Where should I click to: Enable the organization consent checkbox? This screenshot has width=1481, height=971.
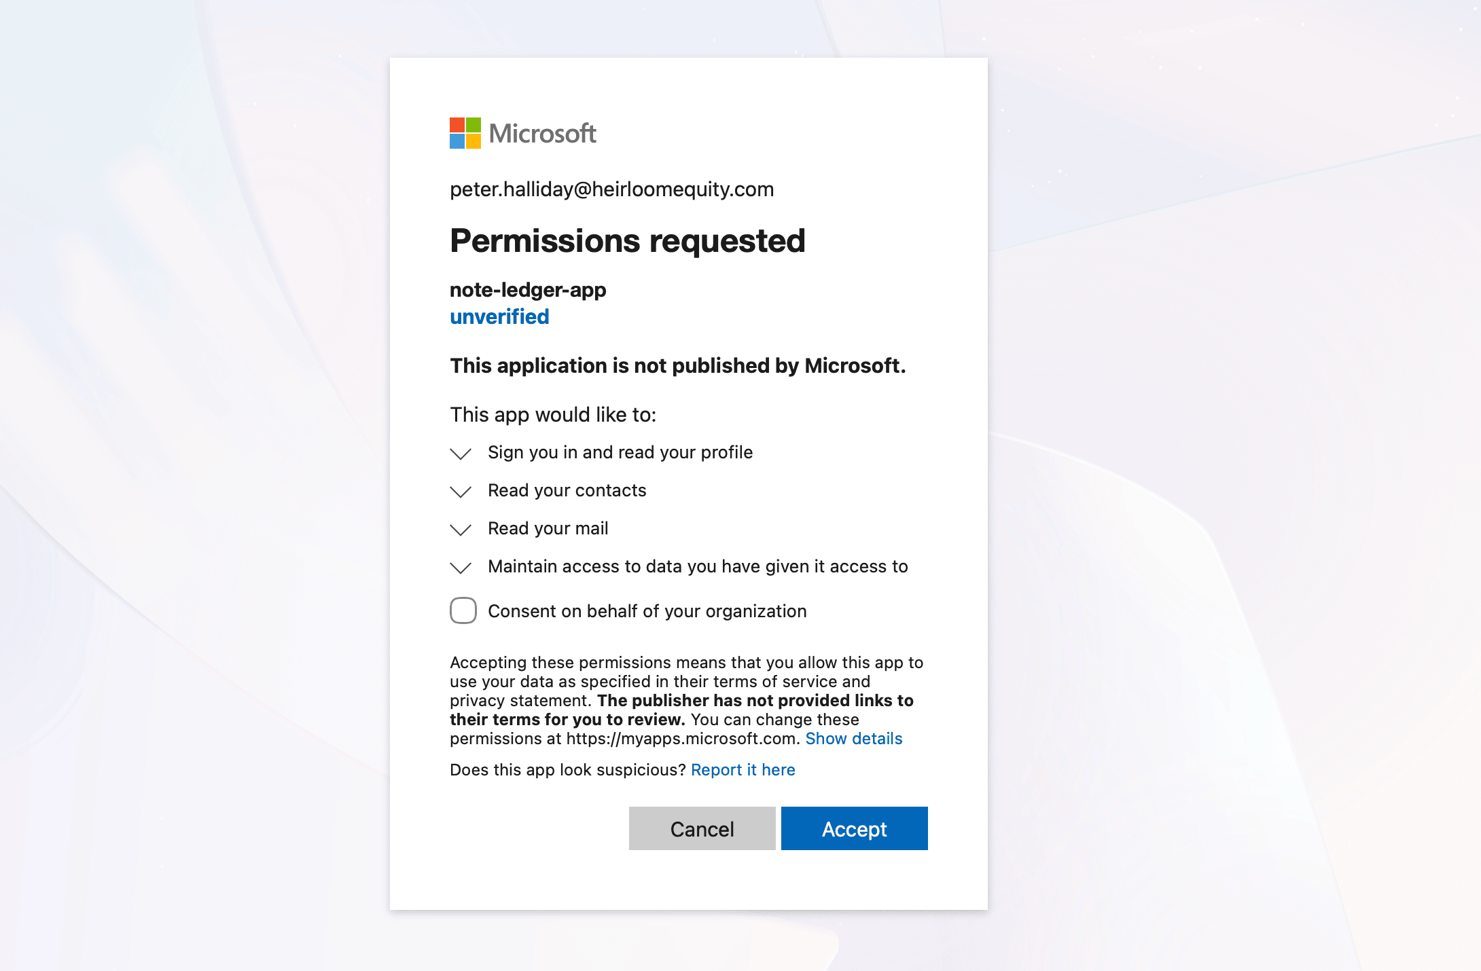[463, 610]
